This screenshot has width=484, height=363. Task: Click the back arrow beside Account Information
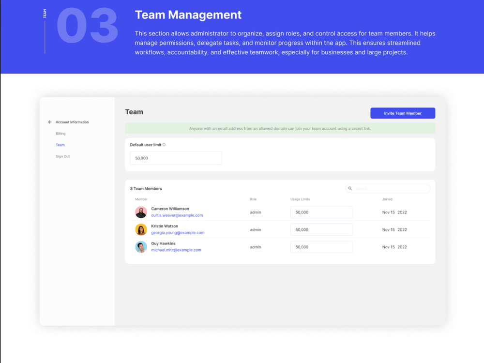(x=50, y=122)
